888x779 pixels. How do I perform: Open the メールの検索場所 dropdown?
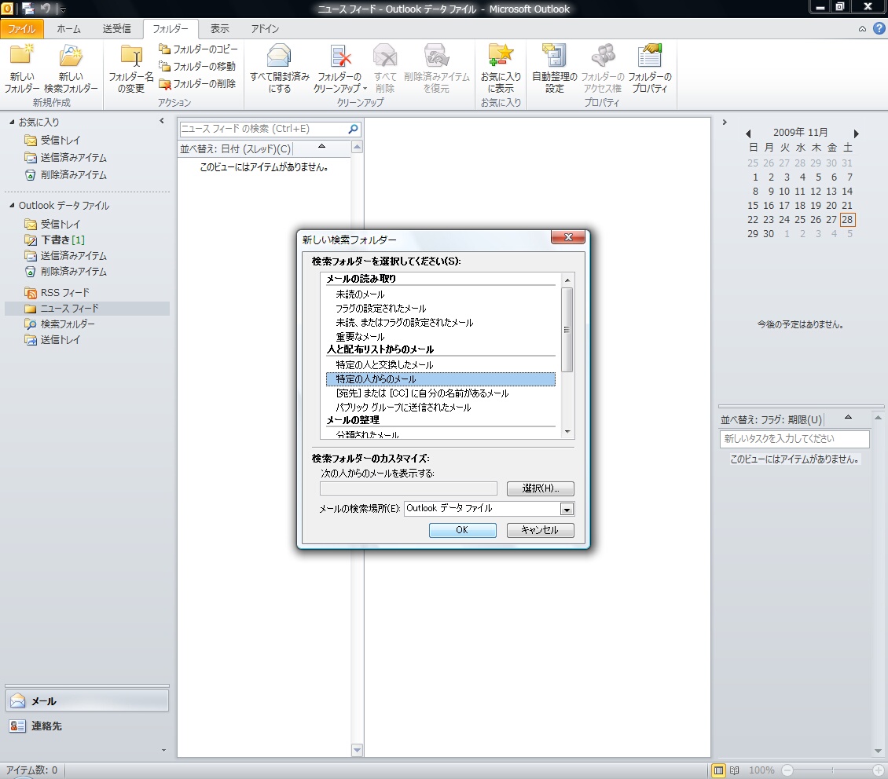567,509
